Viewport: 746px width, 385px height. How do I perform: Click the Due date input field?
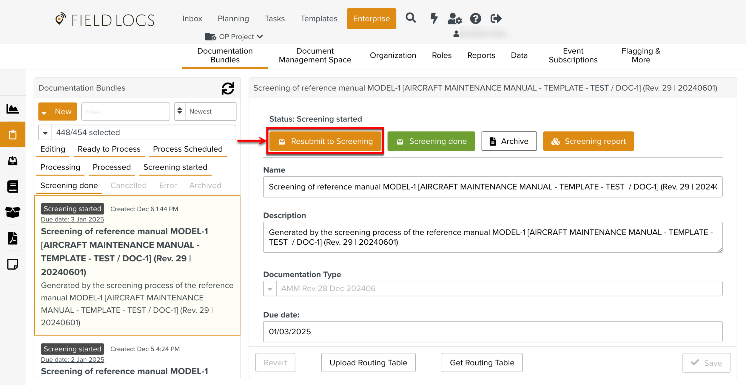[x=492, y=332]
